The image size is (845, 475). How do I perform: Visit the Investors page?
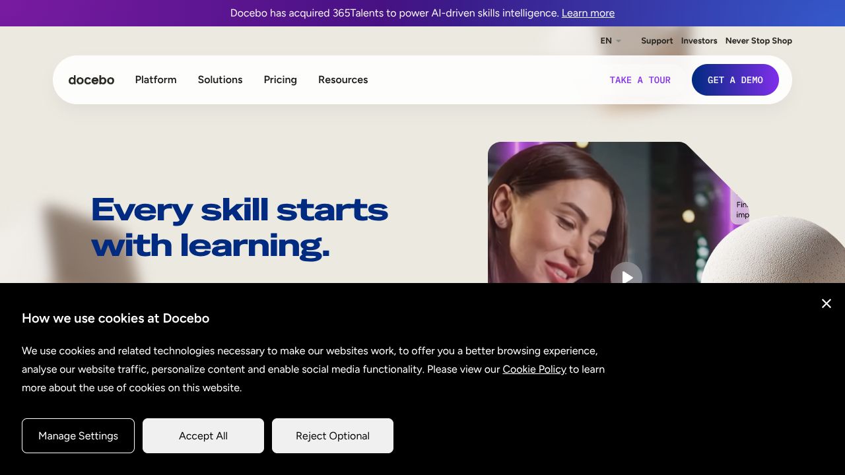point(698,41)
